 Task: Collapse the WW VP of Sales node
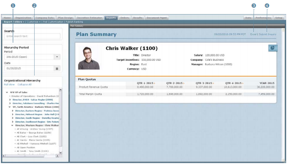coord(7,92)
